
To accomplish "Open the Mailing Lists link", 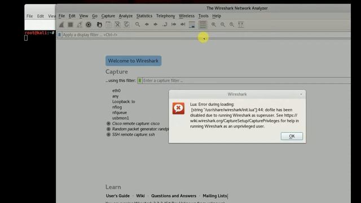I will click(x=215, y=196).
